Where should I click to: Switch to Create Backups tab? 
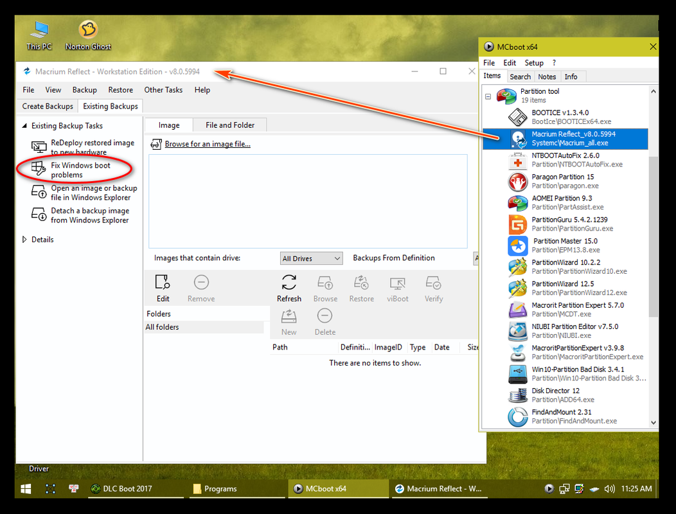click(x=48, y=106)
